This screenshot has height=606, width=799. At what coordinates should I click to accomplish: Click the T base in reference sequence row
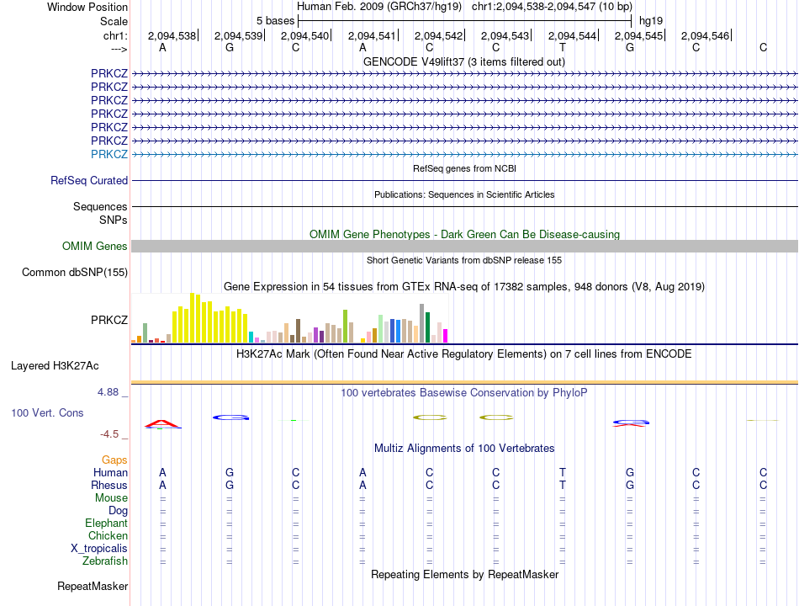click(x=563, y=47)
